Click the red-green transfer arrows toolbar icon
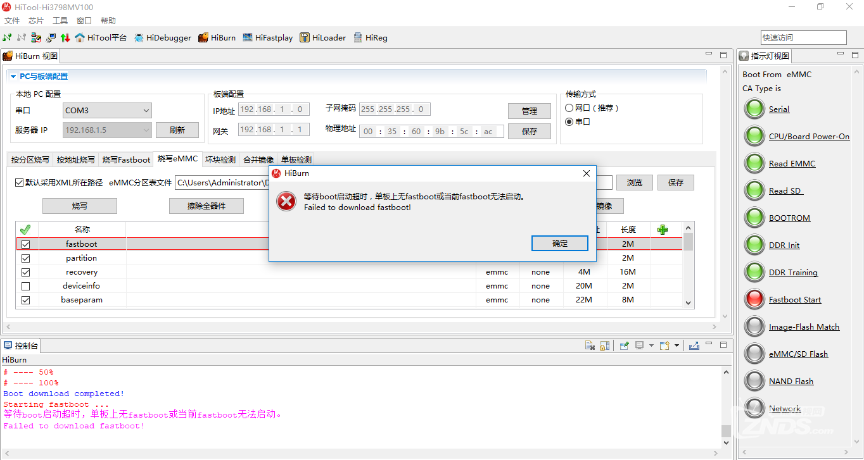864x460 pixels. [65, 38]
